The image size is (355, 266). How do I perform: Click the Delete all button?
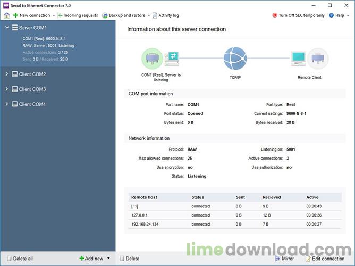tap(20, 259)
